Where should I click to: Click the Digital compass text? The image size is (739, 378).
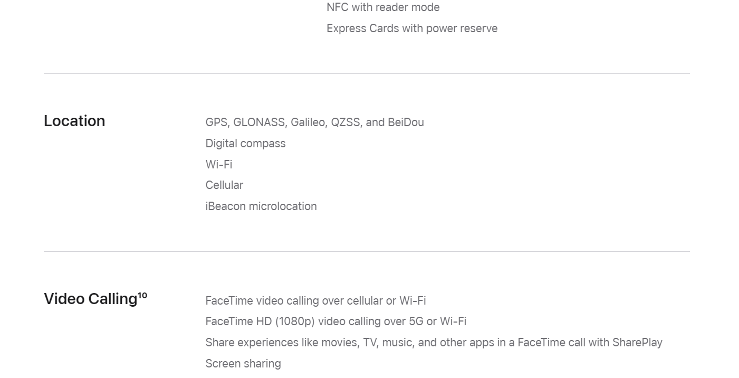245,144
